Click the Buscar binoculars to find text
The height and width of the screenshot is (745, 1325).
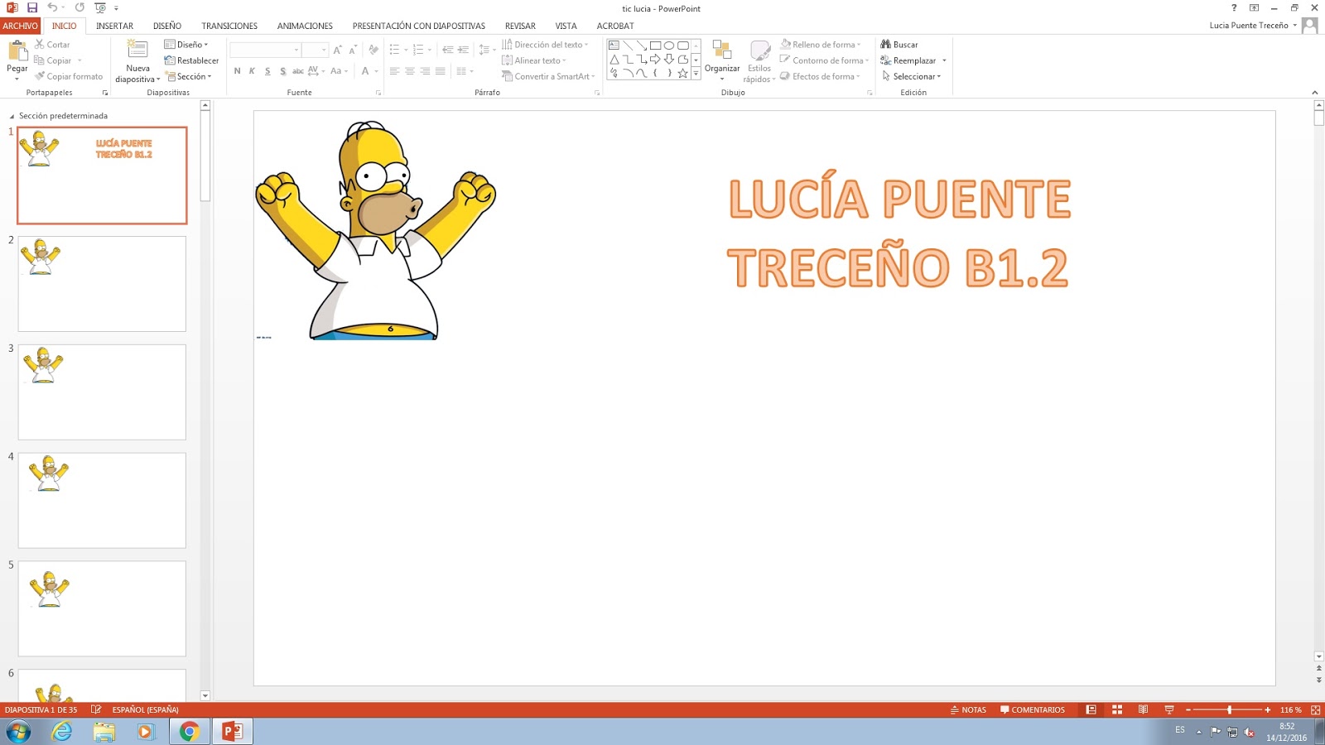[x=899, y=45]
